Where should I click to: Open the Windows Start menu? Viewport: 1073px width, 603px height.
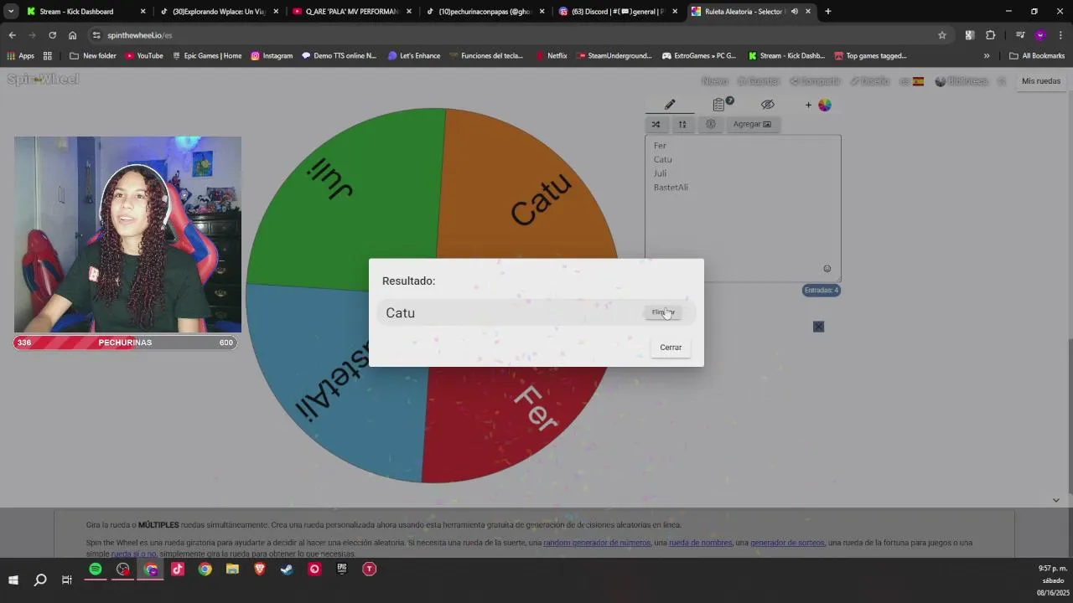[x=13, y=580]
